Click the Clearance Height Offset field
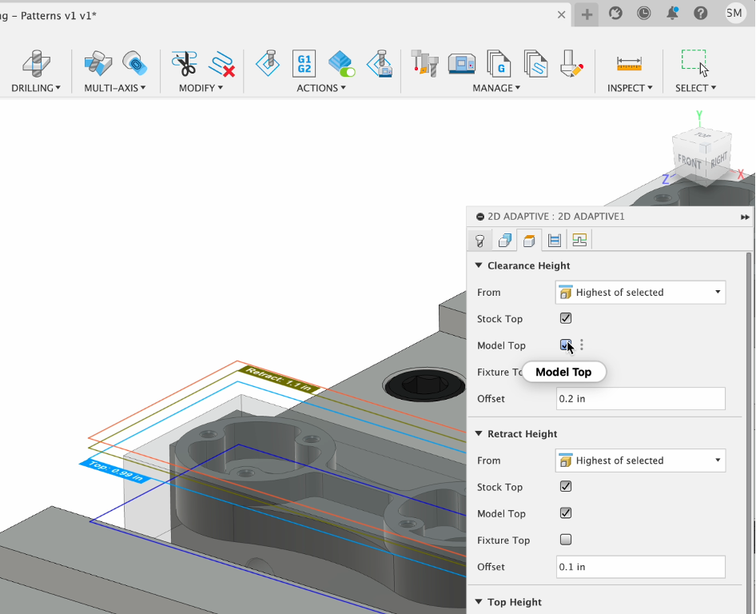Viewport: 756px width, 614px height. tap(640, 398)
